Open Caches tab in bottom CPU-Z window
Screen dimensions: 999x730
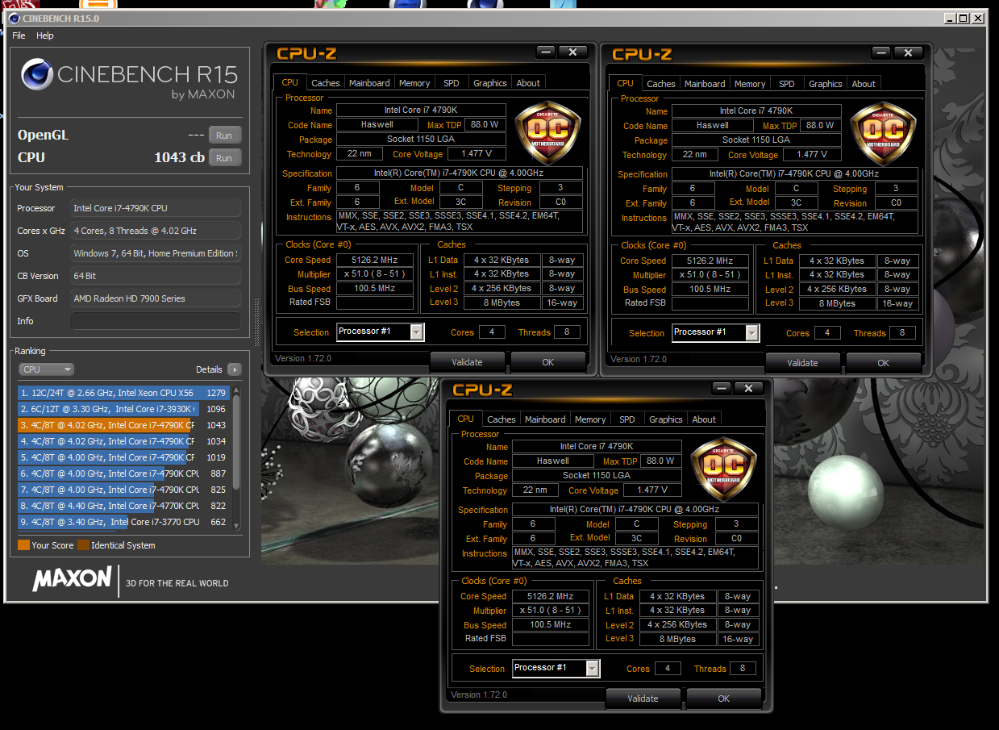502,419
